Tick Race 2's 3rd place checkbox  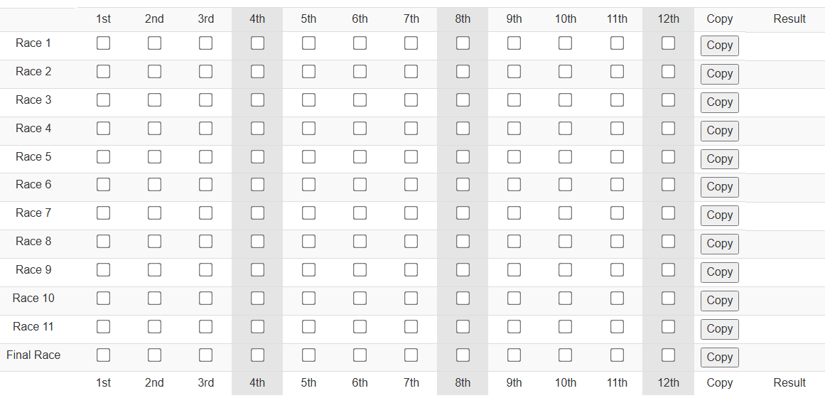pos(205,72)
